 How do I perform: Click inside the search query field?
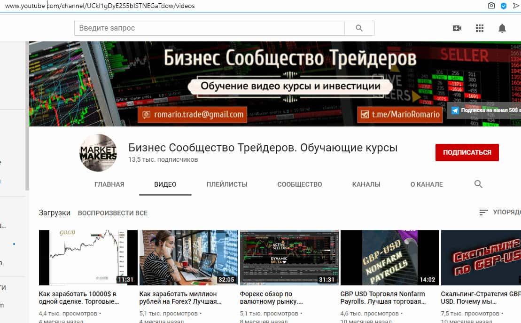tap(210, 28)
